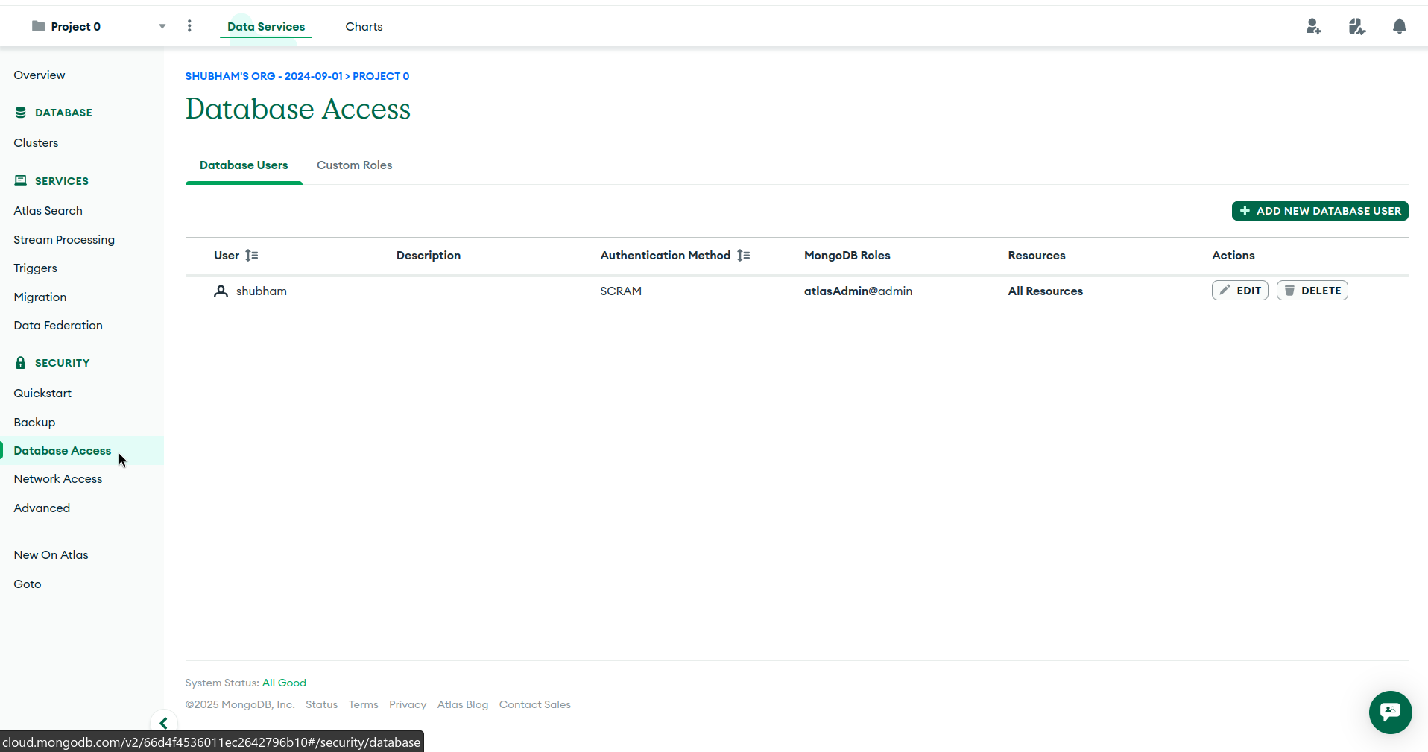Image resolution: width=1428 pixels, height=752 pixels.
Task: Open the project activity feed icon
Action: [x=1356, y=26]
